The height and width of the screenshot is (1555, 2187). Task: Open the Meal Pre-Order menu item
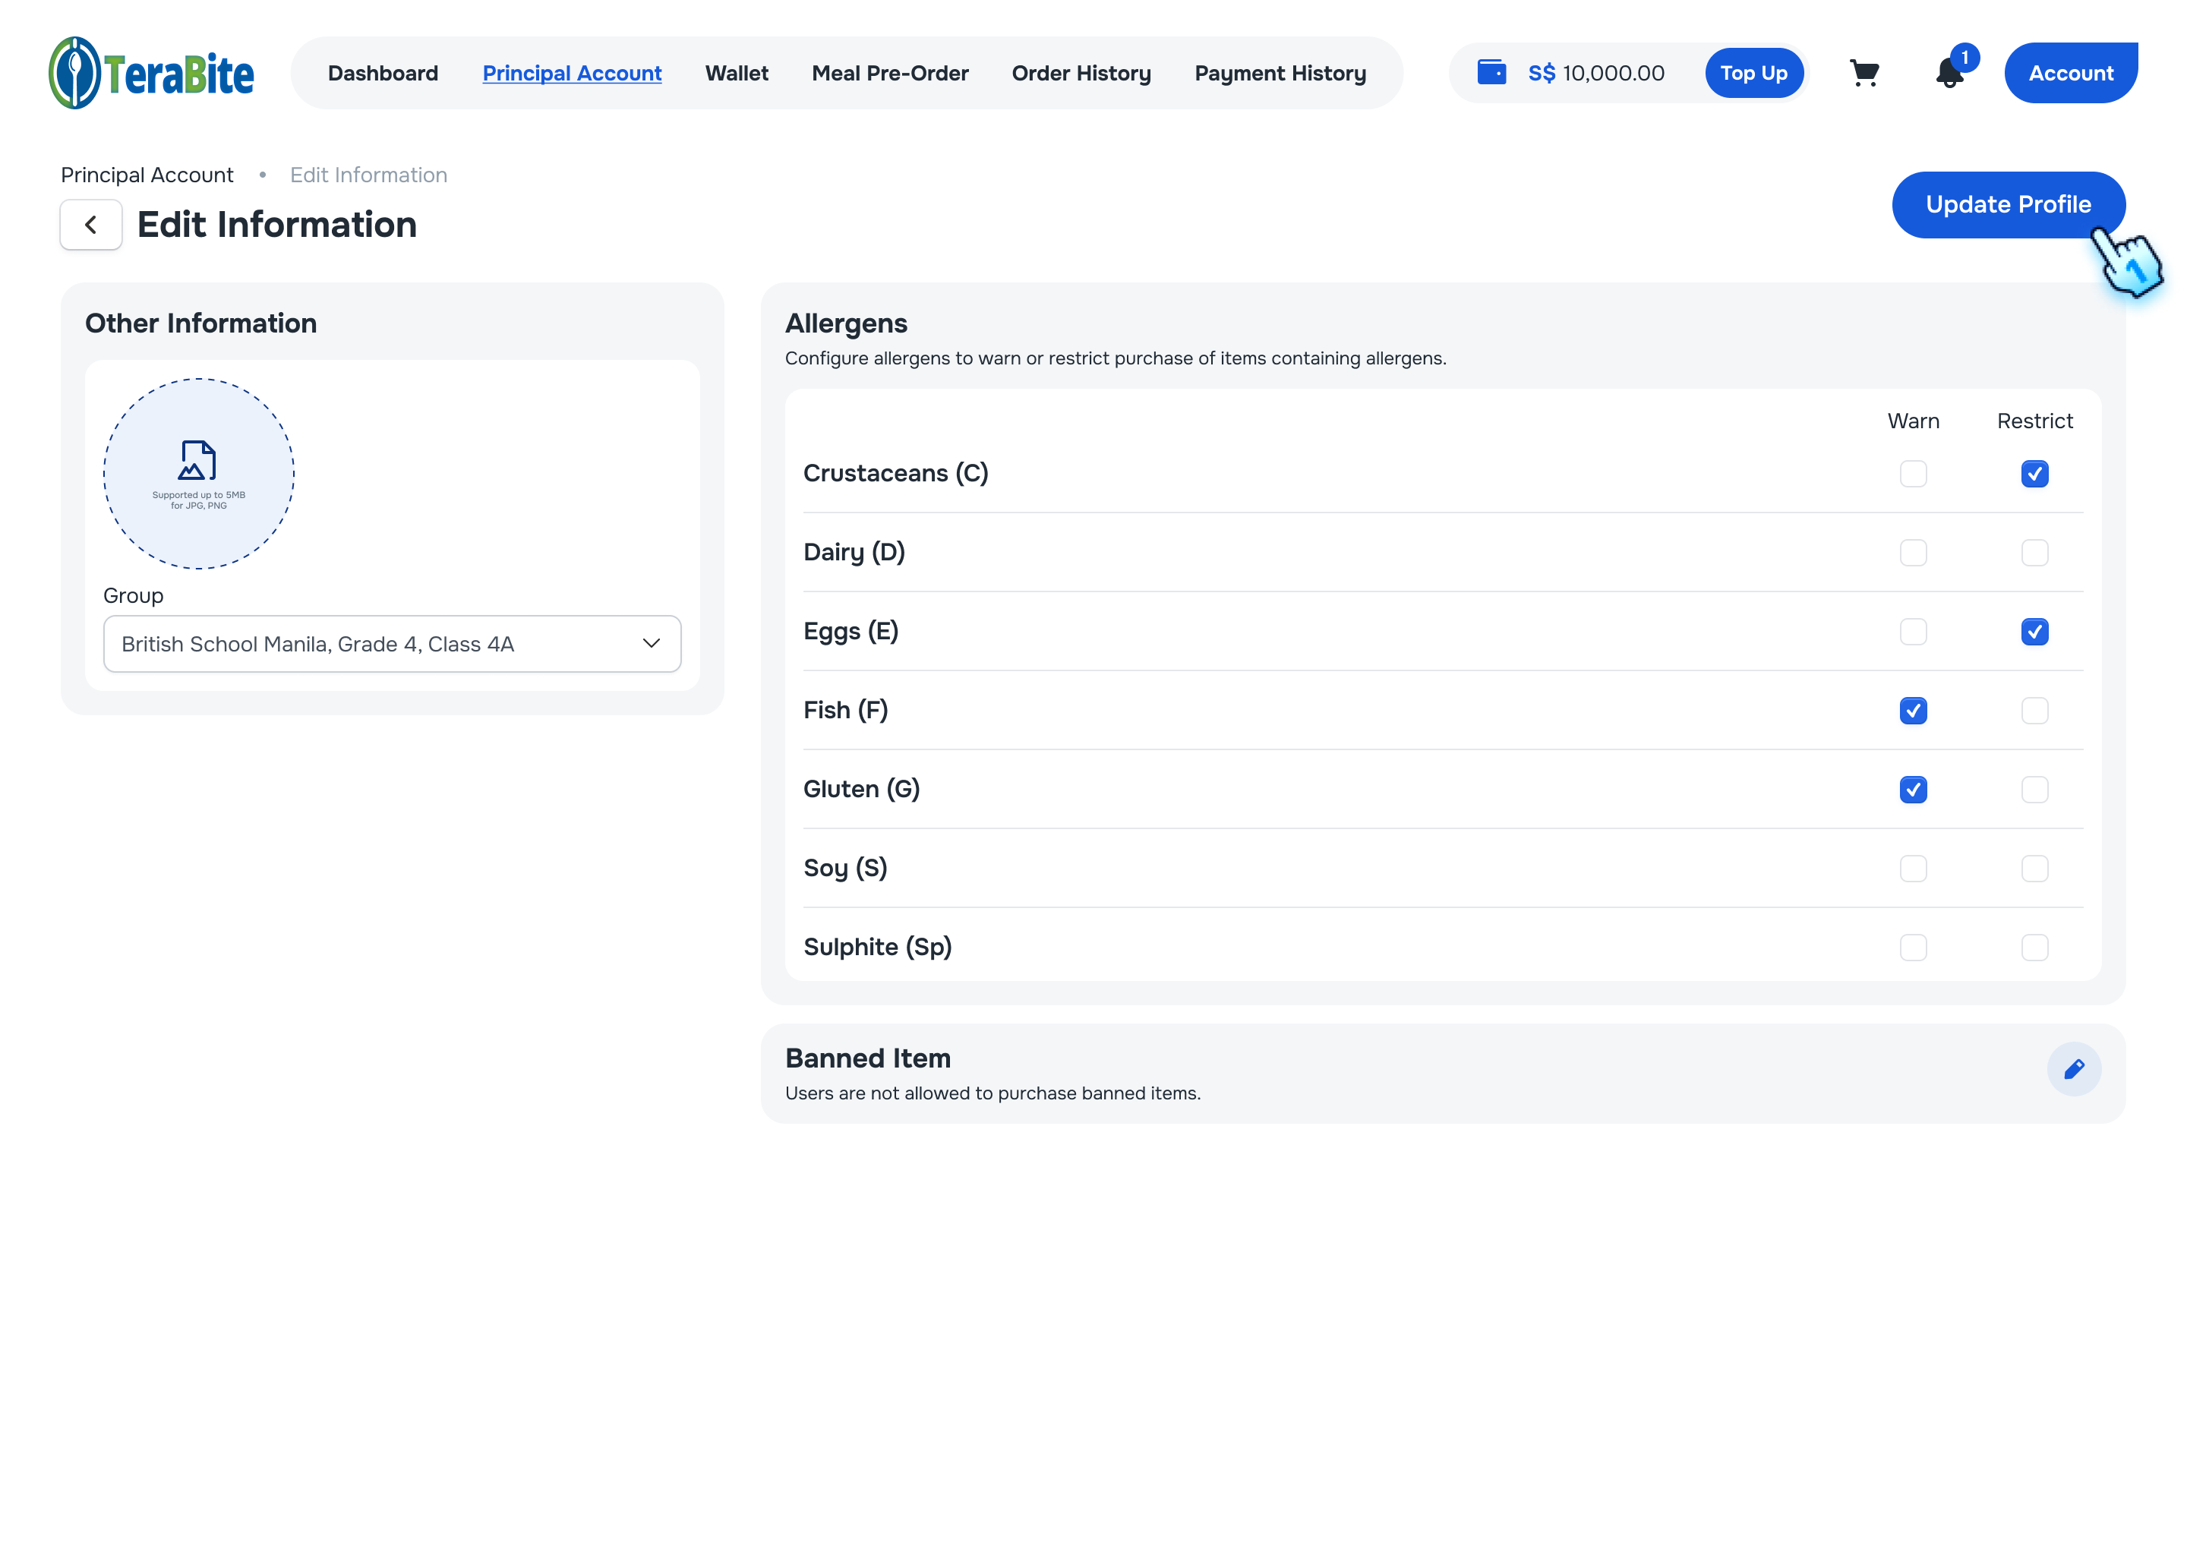coord(889,73)
